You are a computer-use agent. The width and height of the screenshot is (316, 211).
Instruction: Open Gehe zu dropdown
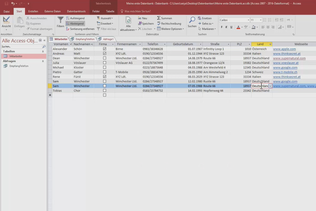[x=206, y=23]
